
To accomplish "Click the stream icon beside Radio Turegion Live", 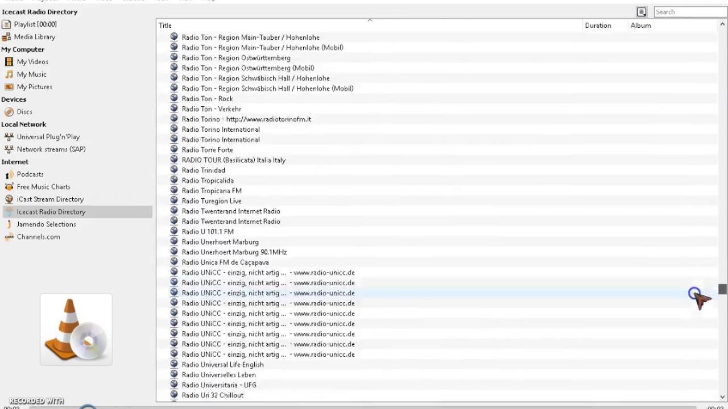I will point(174,201).
